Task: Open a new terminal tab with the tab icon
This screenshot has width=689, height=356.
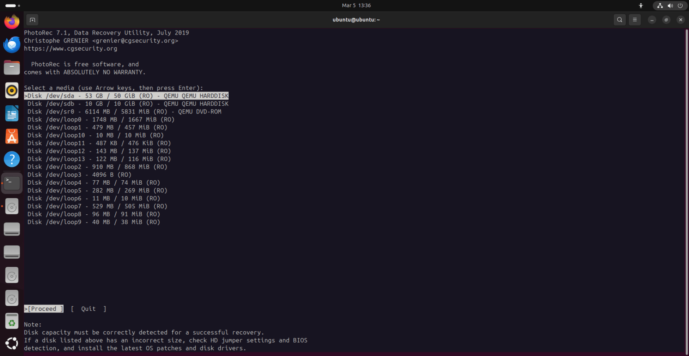Action: (x=32, y=20)
